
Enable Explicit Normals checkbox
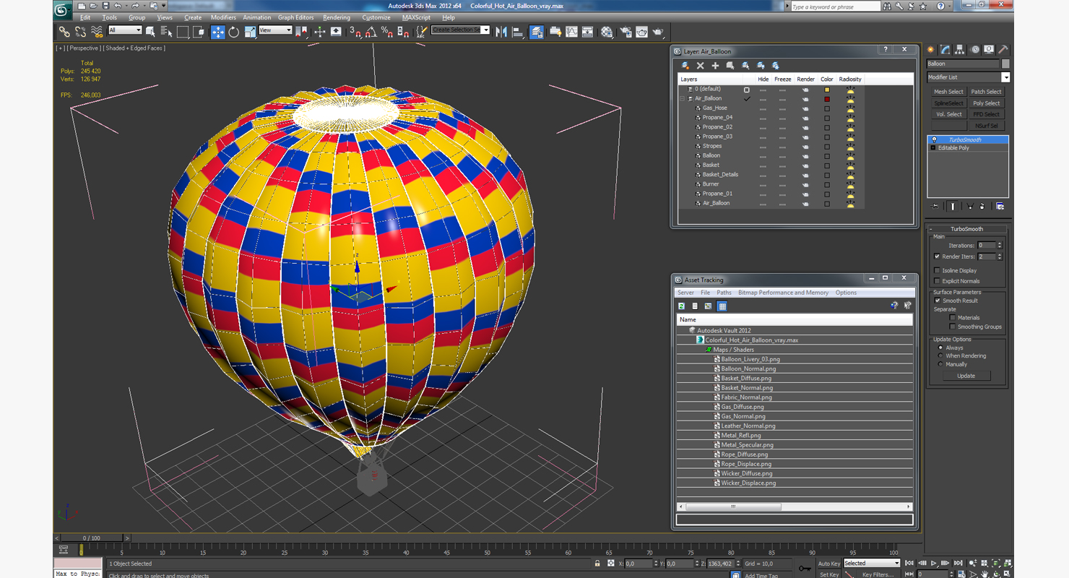[938, 281]
